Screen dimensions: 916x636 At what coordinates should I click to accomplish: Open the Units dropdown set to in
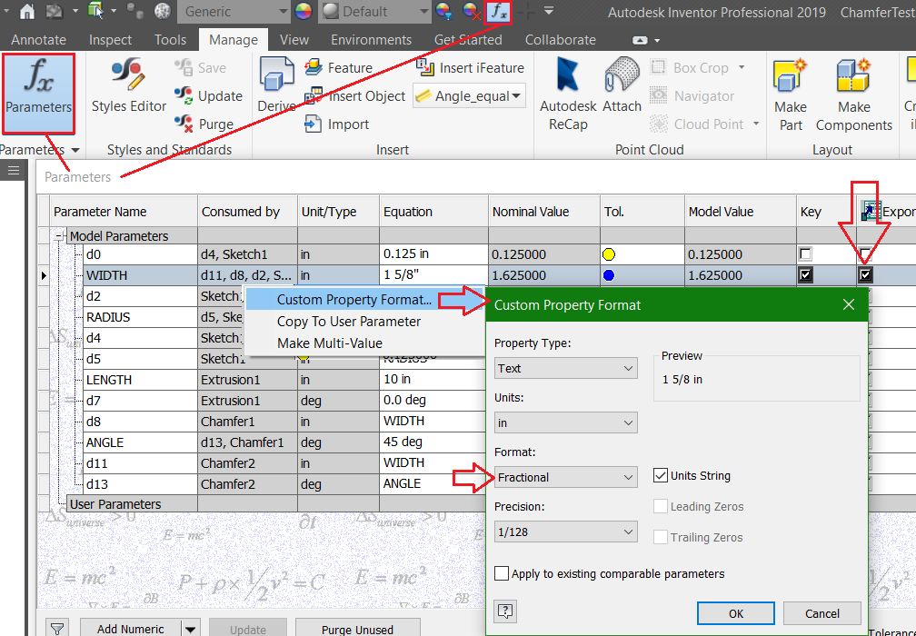click(565, 422)
